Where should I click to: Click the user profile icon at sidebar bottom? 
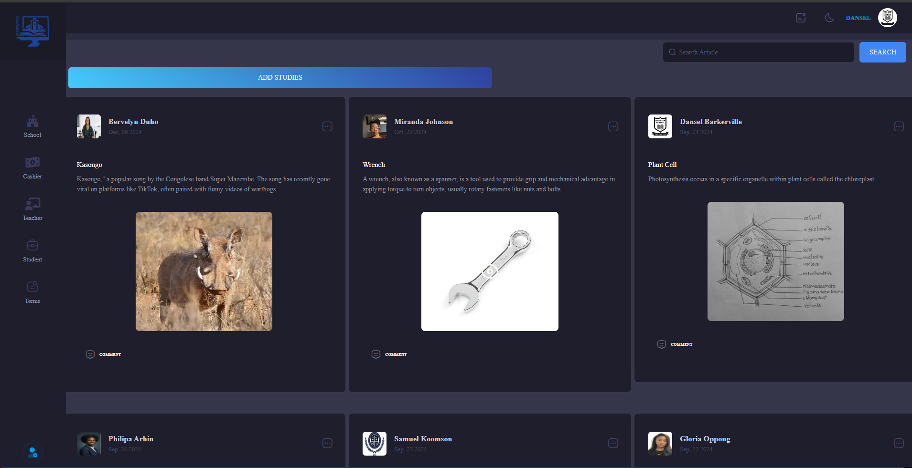32,452
